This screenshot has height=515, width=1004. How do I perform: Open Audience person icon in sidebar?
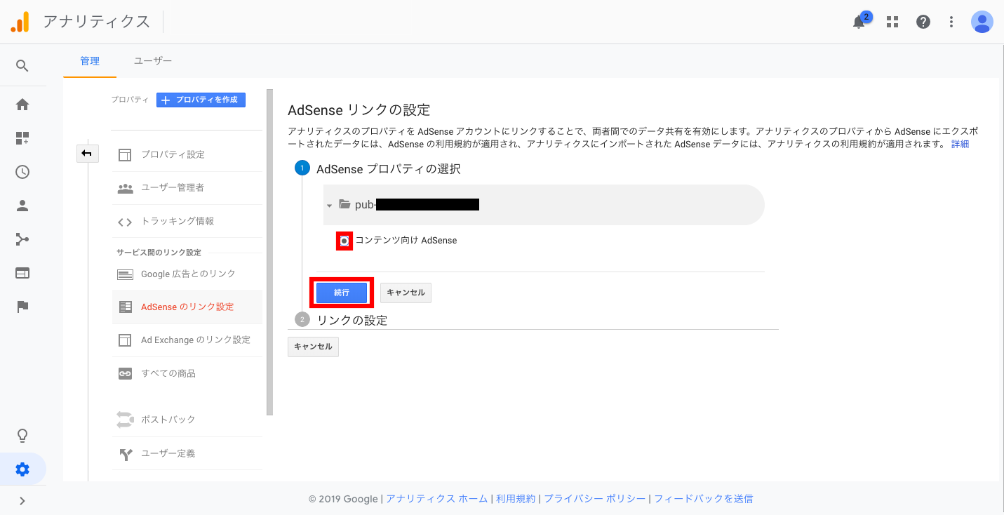tap(22, 206)
